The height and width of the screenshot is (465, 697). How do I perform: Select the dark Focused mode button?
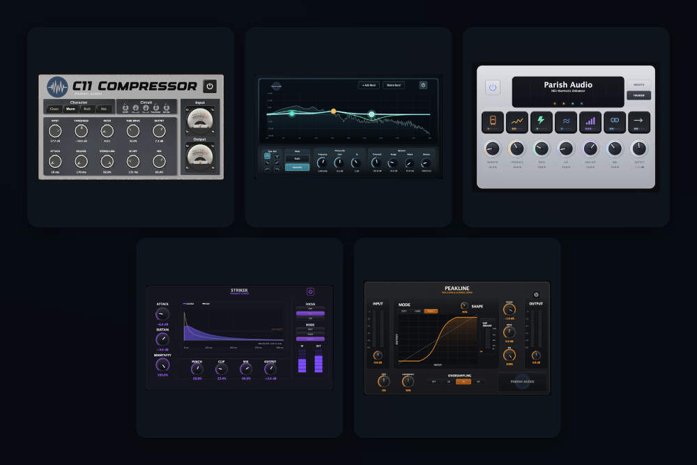click(x=638, y=95)
